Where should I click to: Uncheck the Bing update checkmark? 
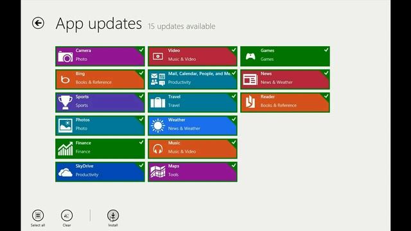(141, 73)
